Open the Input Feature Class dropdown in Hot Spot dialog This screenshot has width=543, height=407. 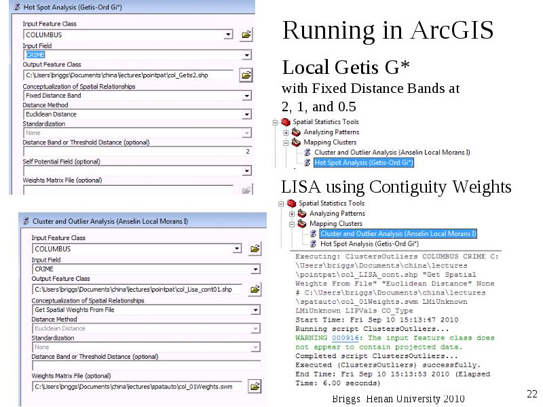pos(228,35)
